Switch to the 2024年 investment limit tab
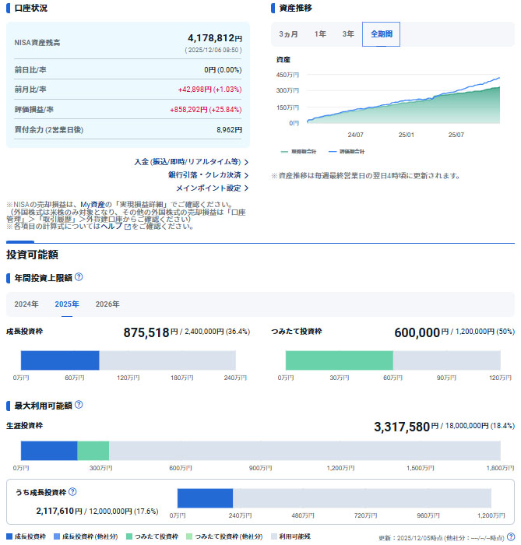This screenshot has width=521, height=545. coord(26,304)
